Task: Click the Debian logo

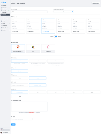Action: pos(48,47)
